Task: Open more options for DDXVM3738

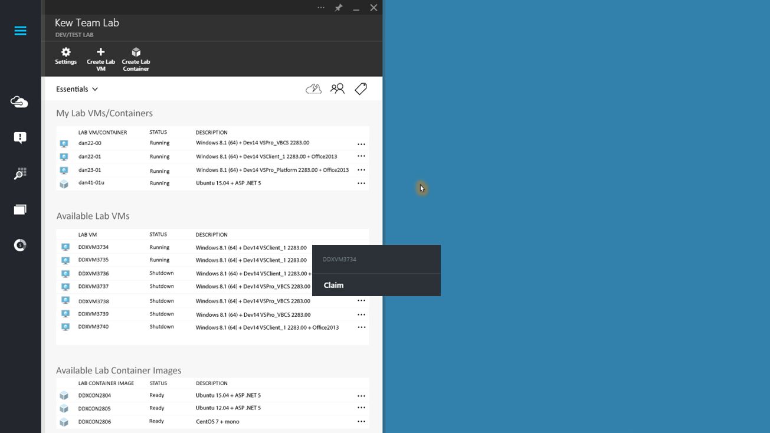Action: pos(361,301)
